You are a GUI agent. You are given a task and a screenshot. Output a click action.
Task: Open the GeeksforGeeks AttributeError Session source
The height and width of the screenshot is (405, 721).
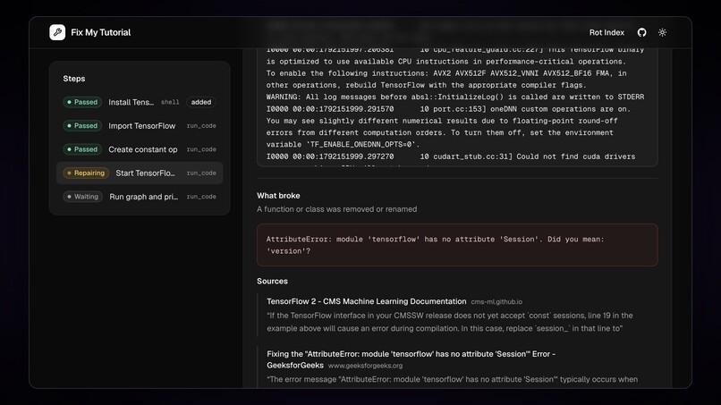click(411, 359)
